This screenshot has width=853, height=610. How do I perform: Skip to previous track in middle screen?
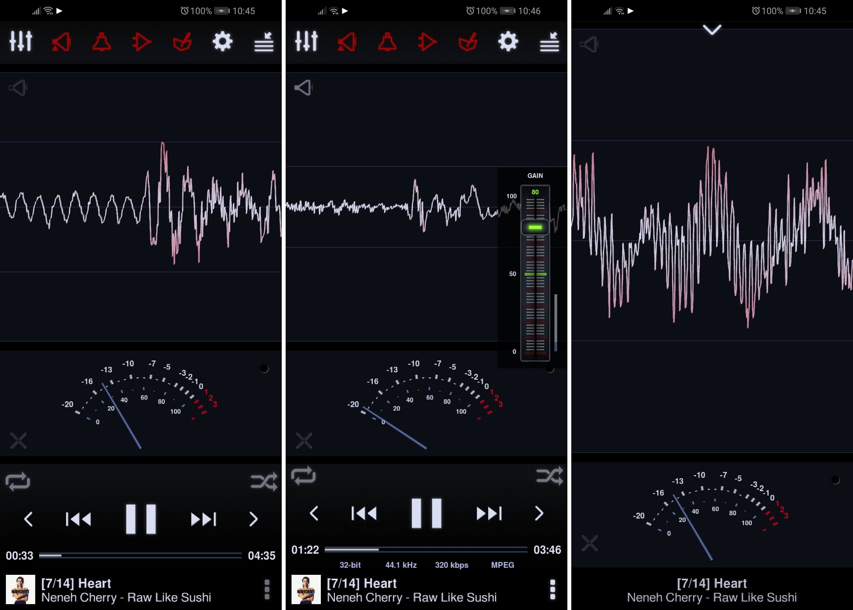pos(364,513)
